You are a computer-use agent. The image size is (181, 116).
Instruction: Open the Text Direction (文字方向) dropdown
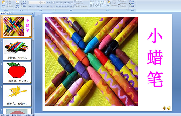78,1
